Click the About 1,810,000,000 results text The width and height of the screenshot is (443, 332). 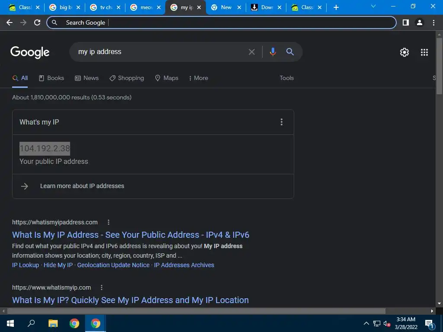click(72, 97)
